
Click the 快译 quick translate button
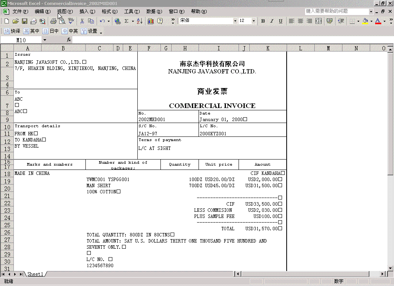[x=12, y=31]
